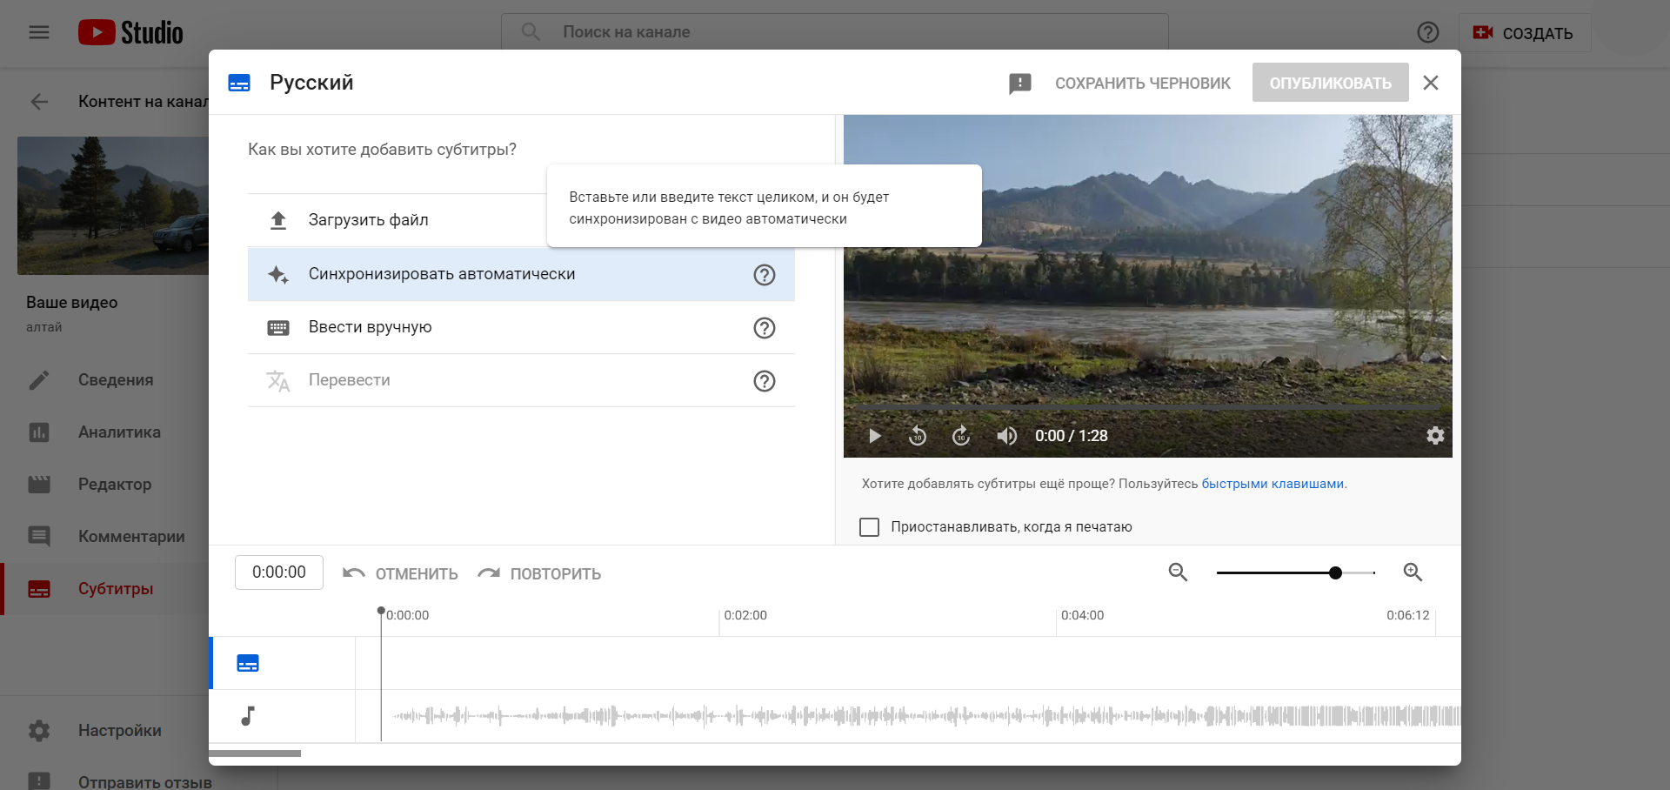Zoom out the timeline with the magnifier minus
The image size is (1670, 790).
[x=1178, y=572]
